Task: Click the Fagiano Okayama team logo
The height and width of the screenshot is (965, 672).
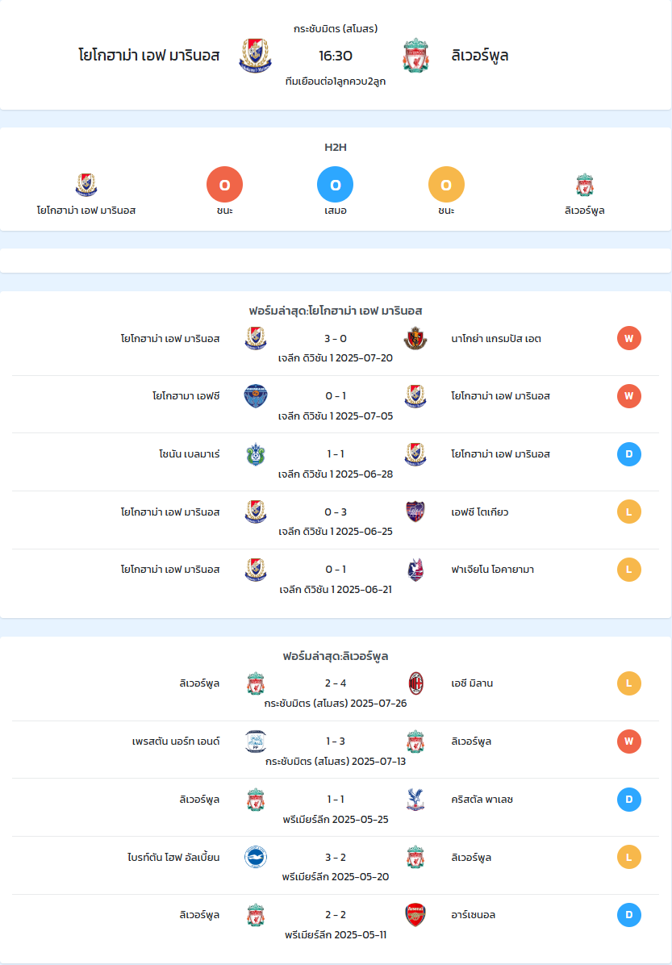Action: click(415, 570)
